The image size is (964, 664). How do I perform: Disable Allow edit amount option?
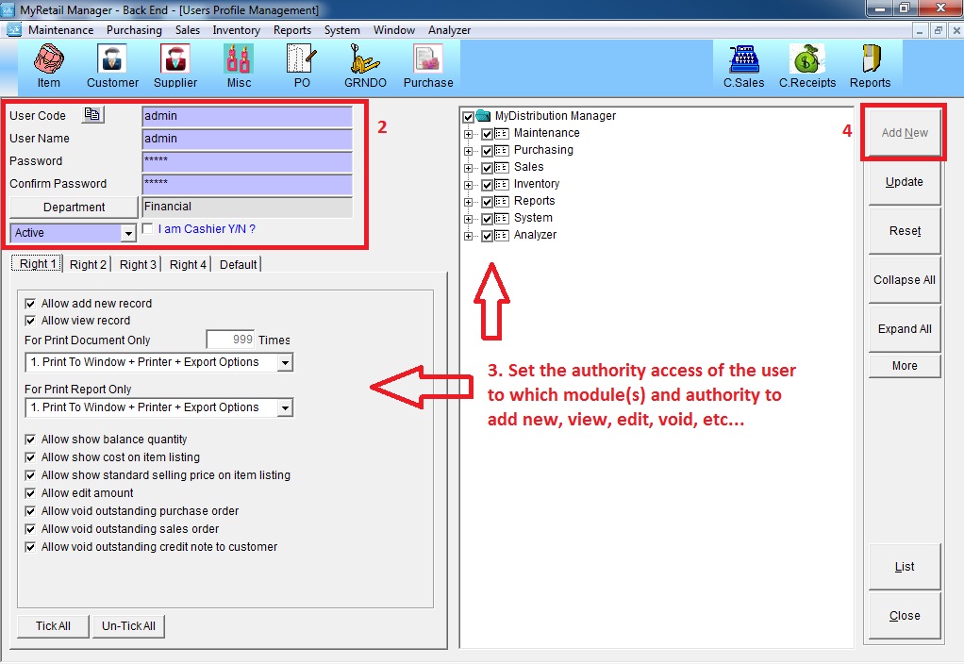point(31,493)
